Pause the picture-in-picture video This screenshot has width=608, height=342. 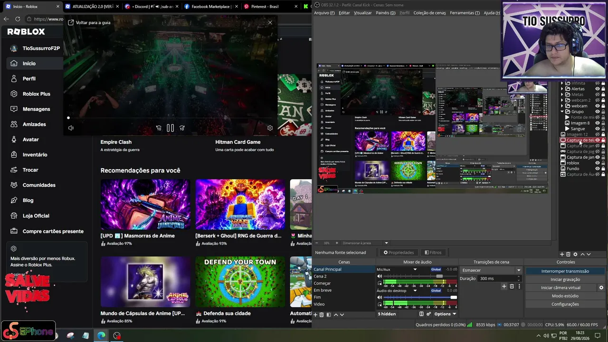point(170,128)
